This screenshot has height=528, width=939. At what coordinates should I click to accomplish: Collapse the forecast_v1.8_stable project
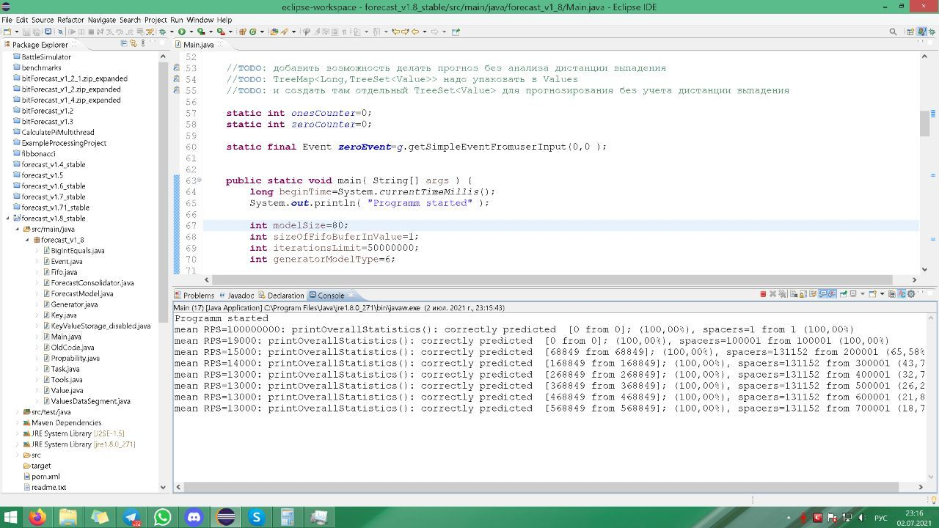point(8,218)
